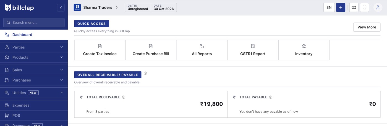Screen dimensions: 387x126
Task: Open the Dashboard menu item
Action: [x=34, y=35]
